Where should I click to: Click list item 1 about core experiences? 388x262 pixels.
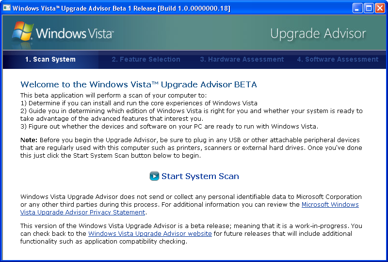pos(139,103)
